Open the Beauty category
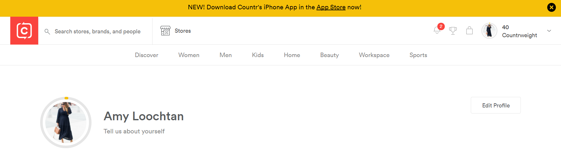The height and width of the screenshot is (152, 561). tap(329, 55)
